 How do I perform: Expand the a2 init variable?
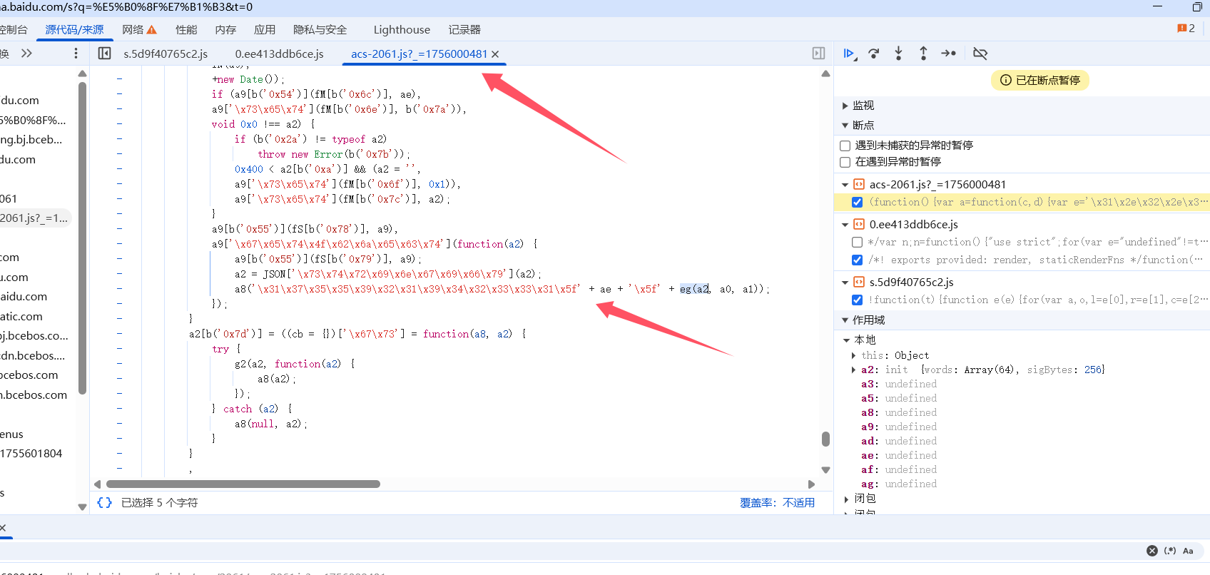tap(853, 370)
